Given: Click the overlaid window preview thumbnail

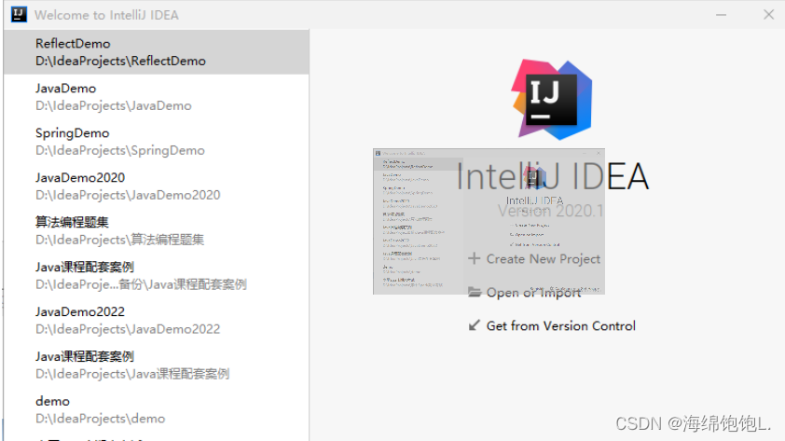Looking at the screenshot, I should (489, 221).
